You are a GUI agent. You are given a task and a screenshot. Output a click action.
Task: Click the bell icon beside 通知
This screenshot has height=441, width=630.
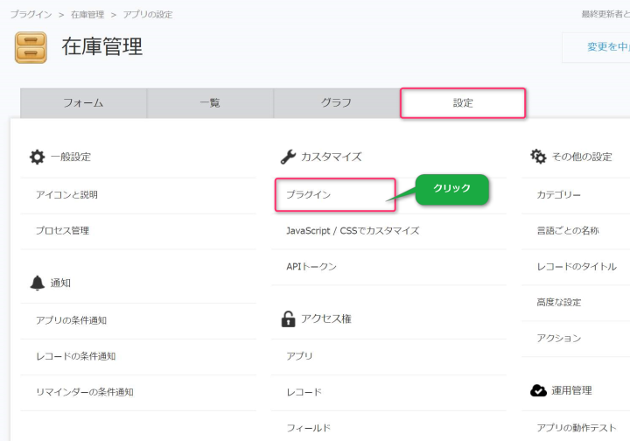tap(37, 283)
